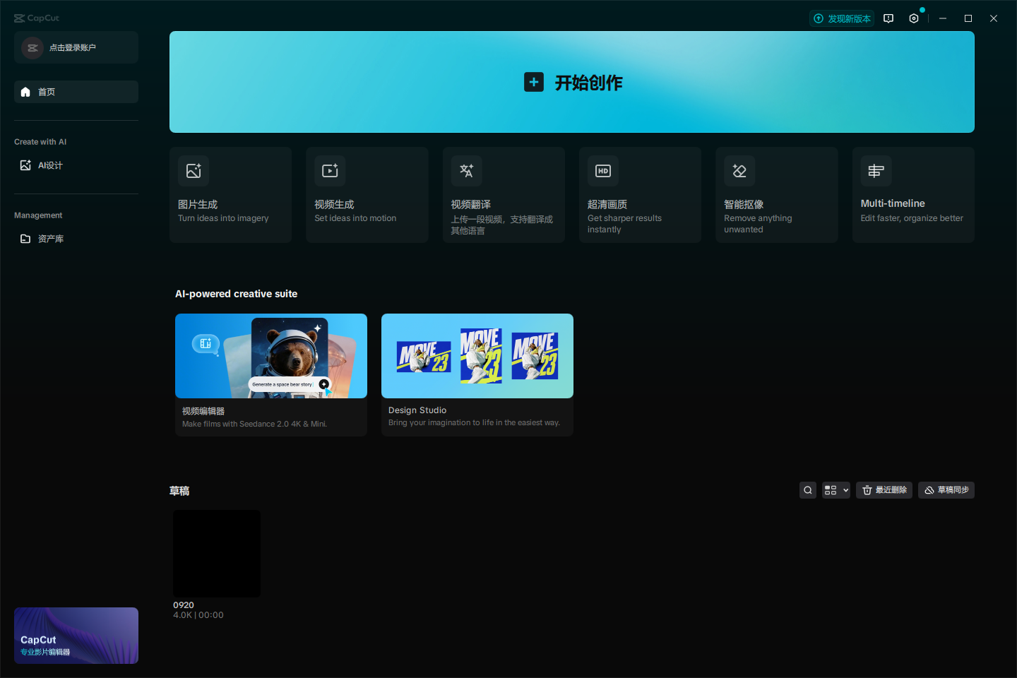
Task: Click the 视频编辑器 label text
Action: [203, 411]
